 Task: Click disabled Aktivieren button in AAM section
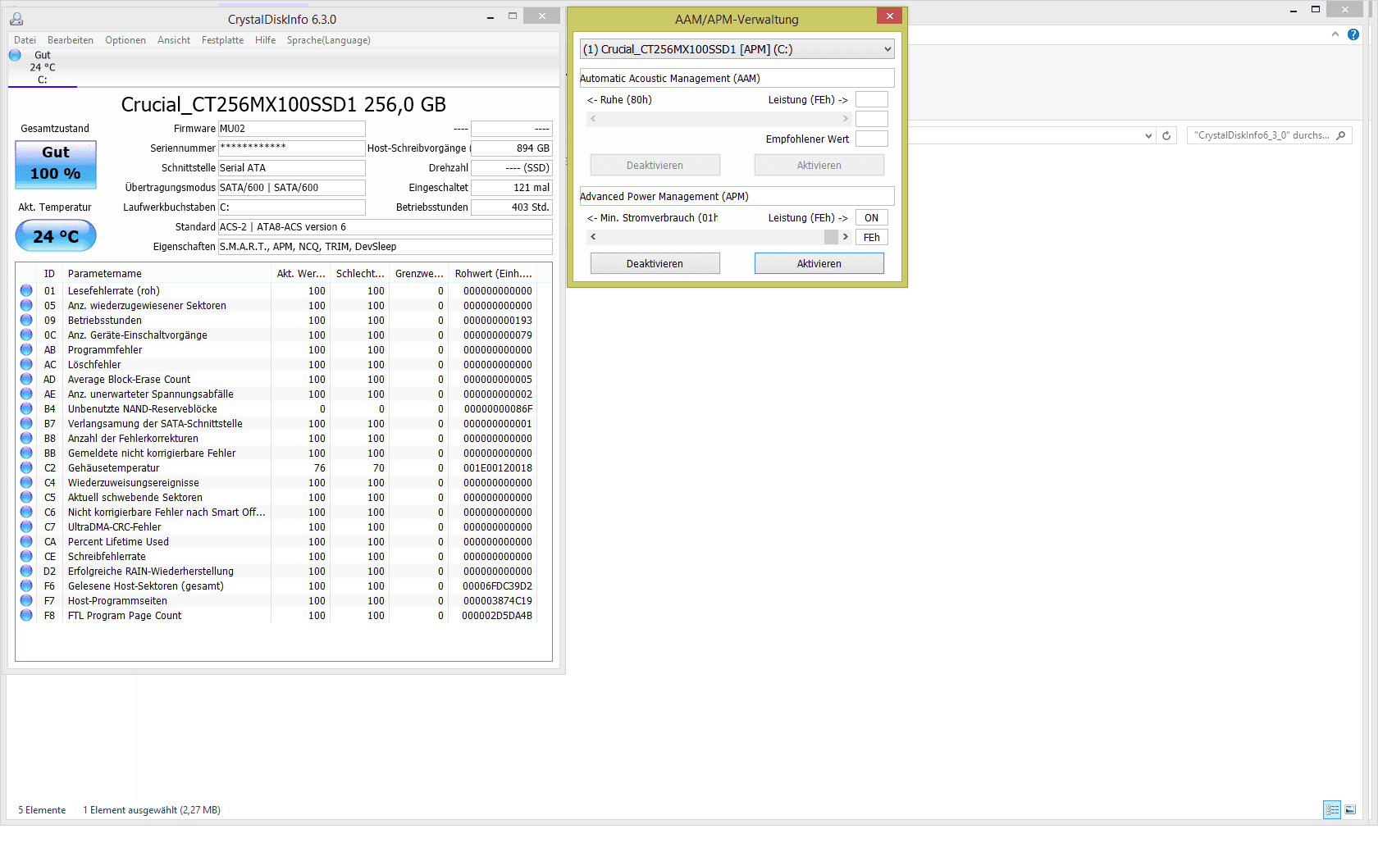point(819,165)
